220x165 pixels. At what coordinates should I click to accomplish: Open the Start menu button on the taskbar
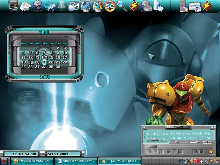(4, 161)
